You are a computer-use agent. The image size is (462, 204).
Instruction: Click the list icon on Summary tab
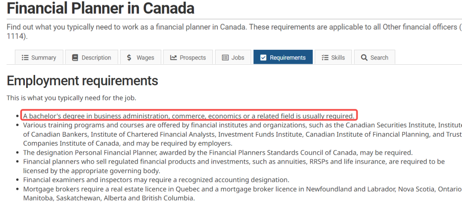coord(25,57)
